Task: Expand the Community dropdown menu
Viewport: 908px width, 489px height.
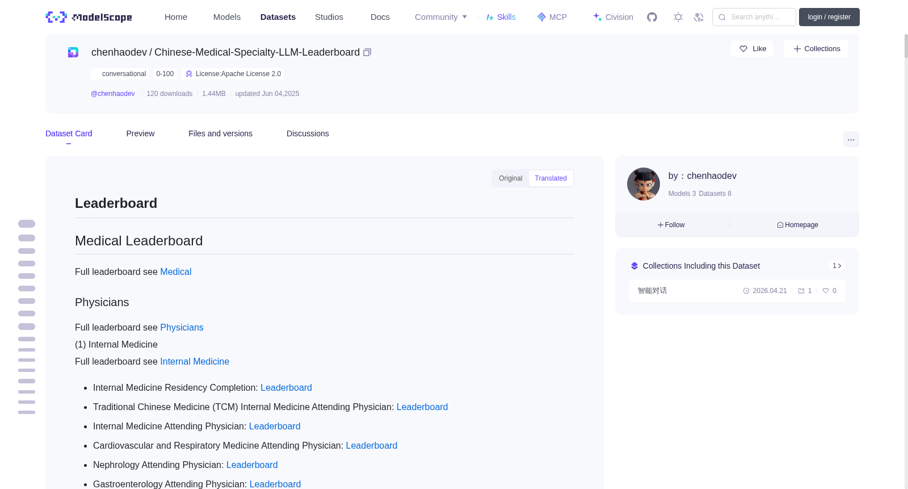Action: tap(441, 17)
